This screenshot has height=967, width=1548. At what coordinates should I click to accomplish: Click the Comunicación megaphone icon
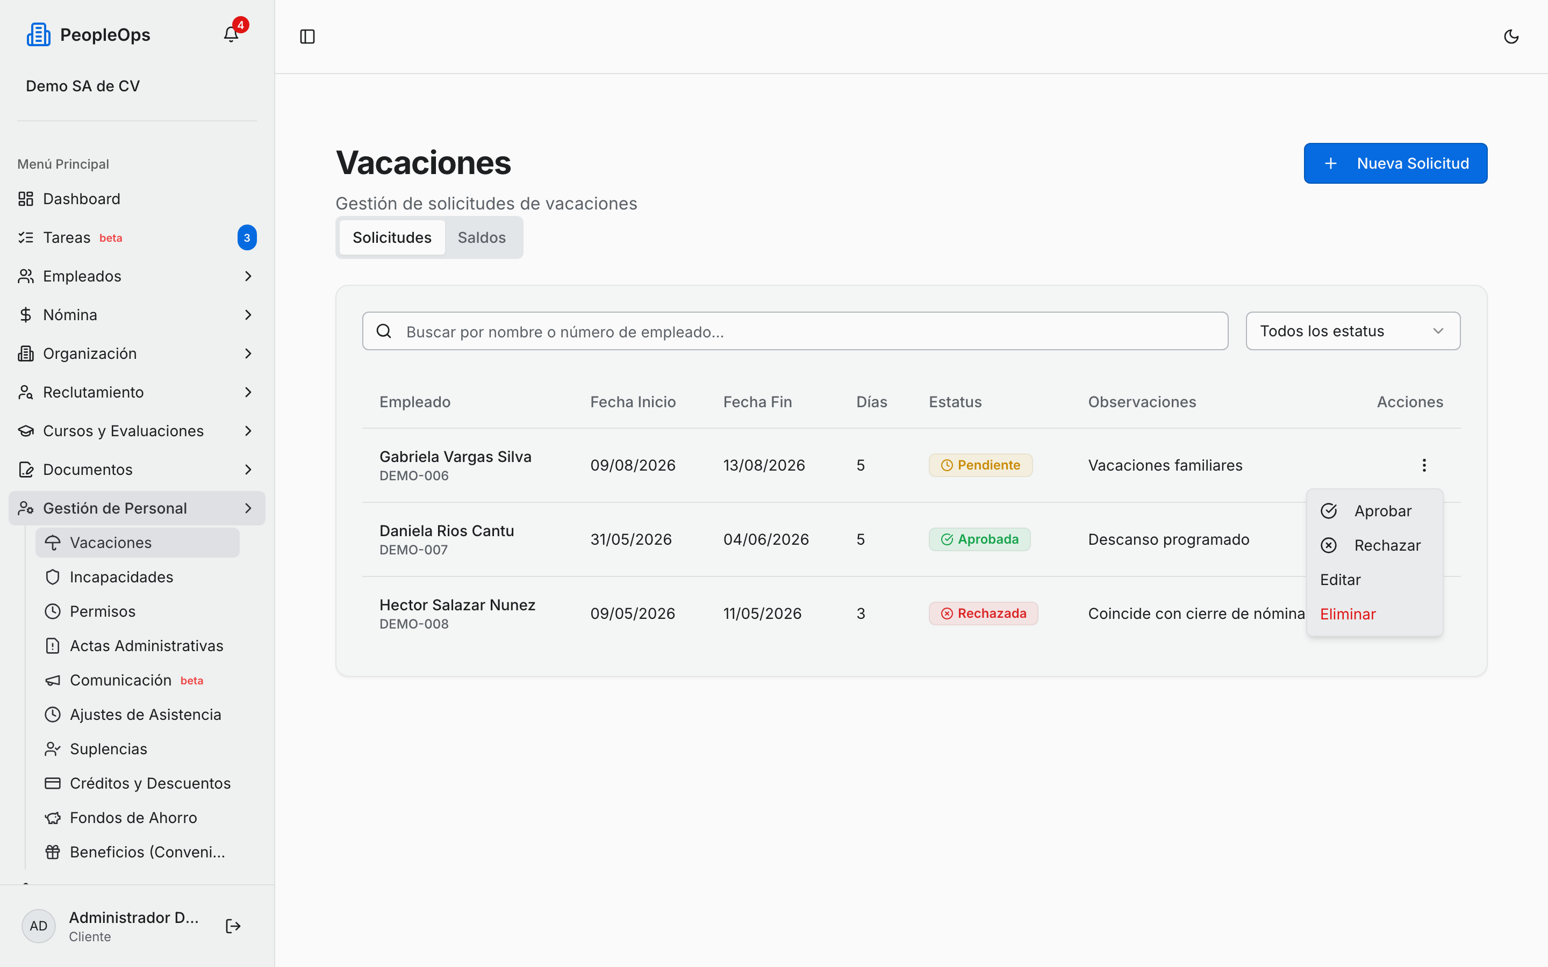(x=53, y=681)
